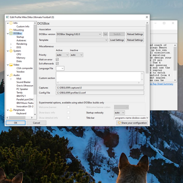Click the Title bar text field
183x183 pixels.
click(x=130, y=118)
